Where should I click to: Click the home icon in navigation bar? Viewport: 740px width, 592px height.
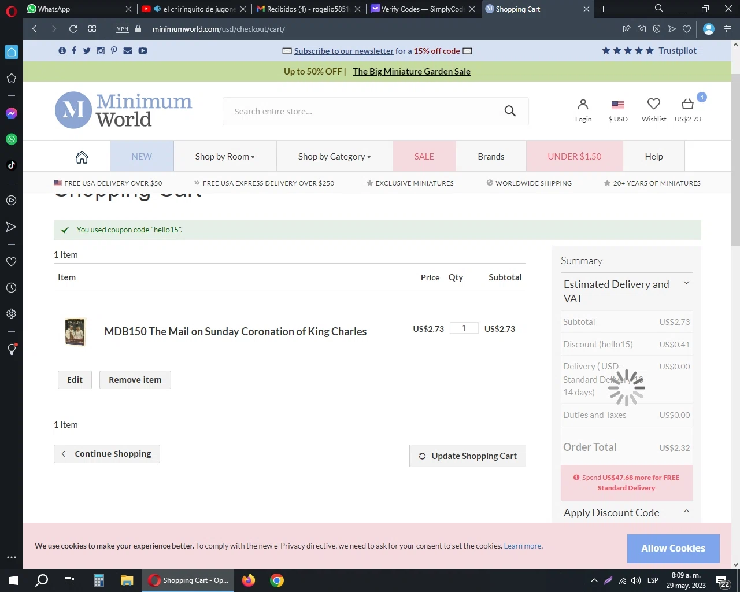(82, 157)
